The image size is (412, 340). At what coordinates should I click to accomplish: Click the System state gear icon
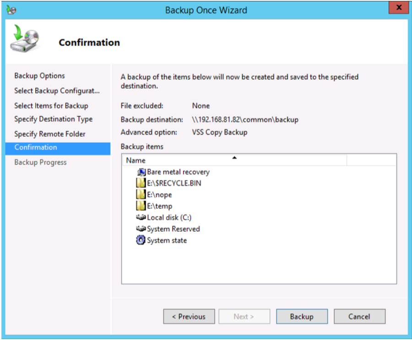click(x=141, y=240)
